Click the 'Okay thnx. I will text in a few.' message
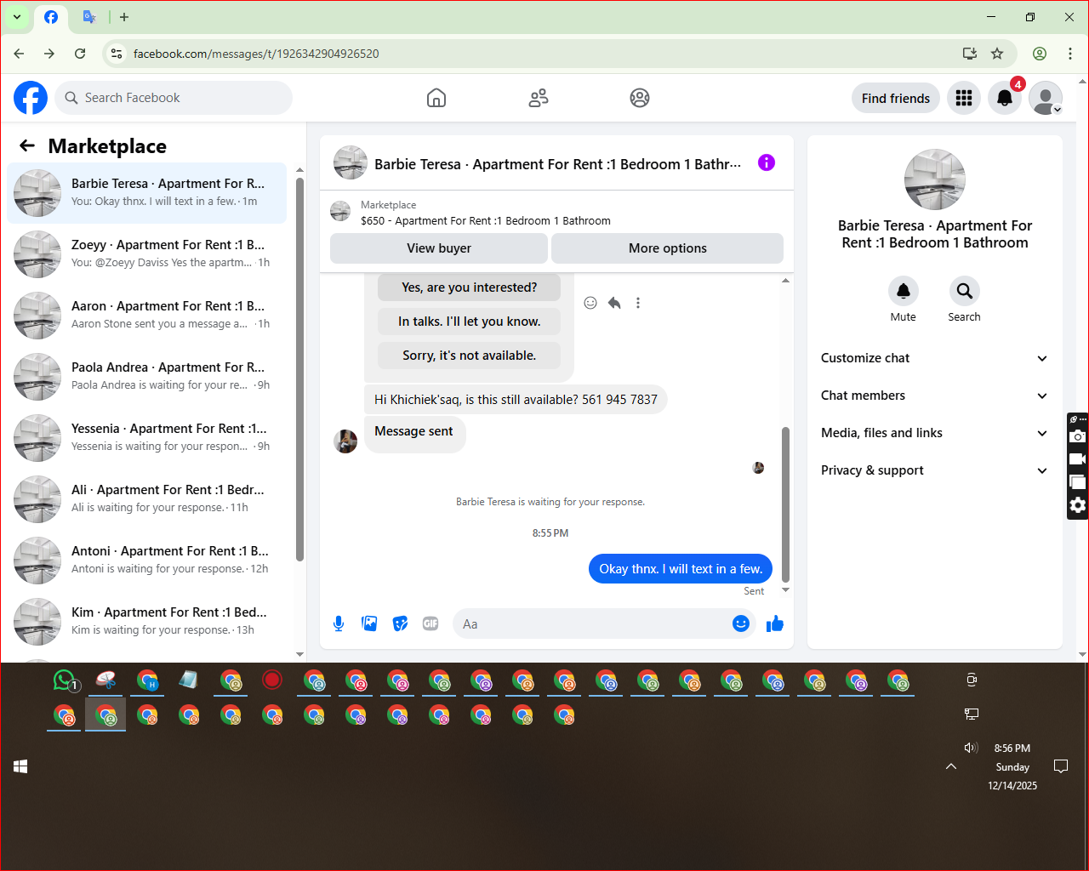The image size is (1089, 871). point(681,569)
